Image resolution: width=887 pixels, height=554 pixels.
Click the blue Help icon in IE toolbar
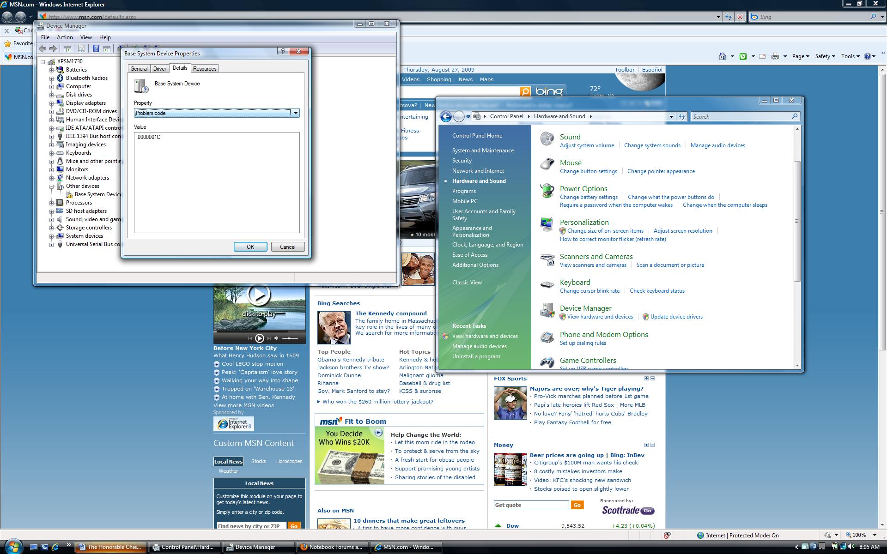[868, 56]
